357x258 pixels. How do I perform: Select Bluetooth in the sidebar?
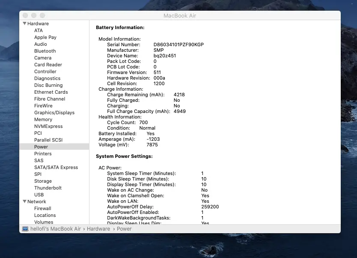point(45,51)
